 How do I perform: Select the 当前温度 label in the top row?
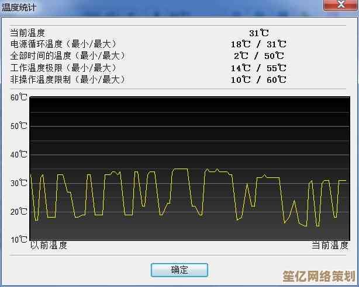pyautogui.click(x=27, y=33)
